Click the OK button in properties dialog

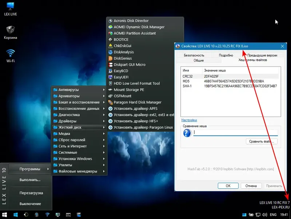click(x=228, y=186)
